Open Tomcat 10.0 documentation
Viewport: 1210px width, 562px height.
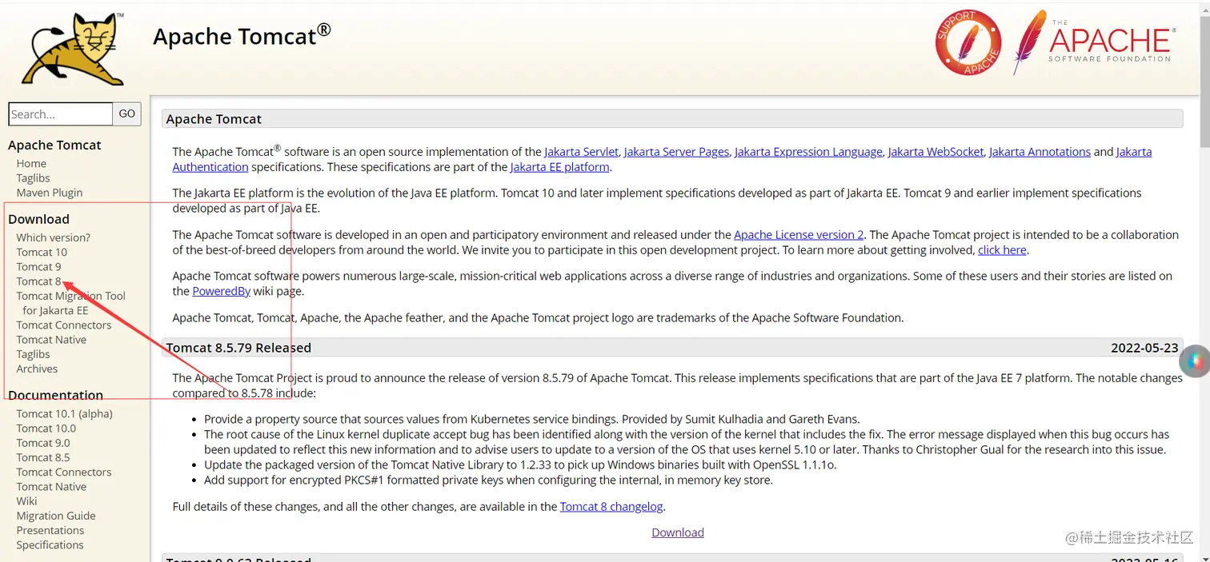[46, 428]
